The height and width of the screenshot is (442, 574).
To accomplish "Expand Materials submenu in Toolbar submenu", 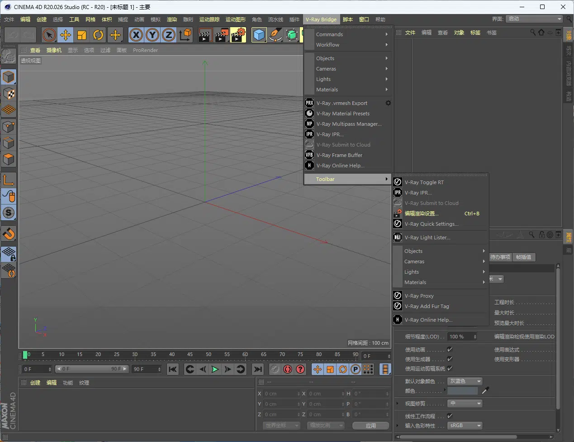I will pos(441,282).
